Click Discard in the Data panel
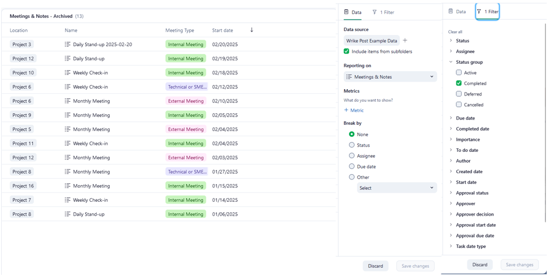This screenshot has height=276, width=549. click(376, 266)
